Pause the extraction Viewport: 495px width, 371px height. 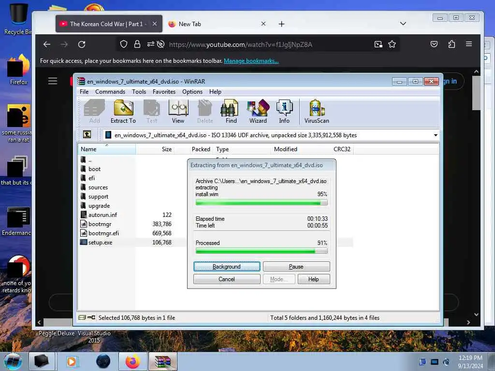[296, 267]
